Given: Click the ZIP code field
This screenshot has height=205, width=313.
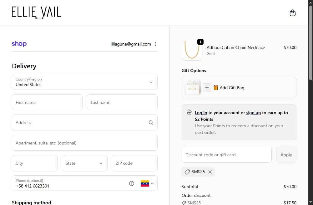Looking at the screenshot, I should point(135,163).
